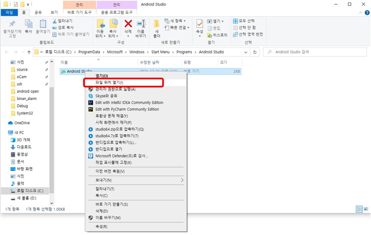The width and height of the screenshot is (371, 235).
Task: Click the Up one level arrow
Action: coord(29,52)
